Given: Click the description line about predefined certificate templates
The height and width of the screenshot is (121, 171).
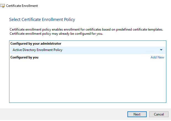Looking at the screenshot, I should [86, 29].
